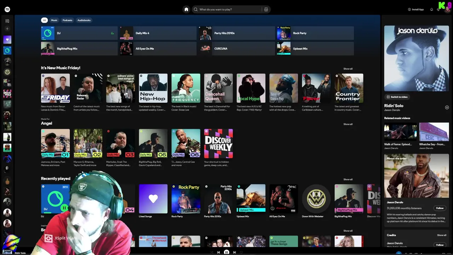Screen dimensions: 453x255
Task: Open Upbeat Mix shortcut tile
Action: click(x=315, y=49)
